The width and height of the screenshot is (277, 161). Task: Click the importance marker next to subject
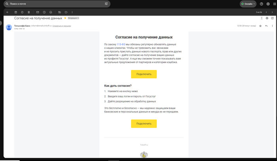point(65,18)
